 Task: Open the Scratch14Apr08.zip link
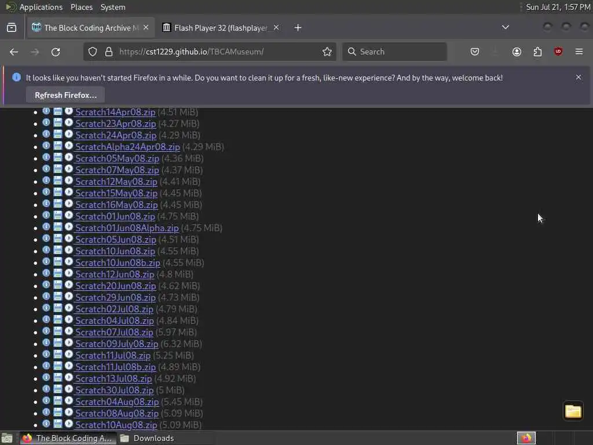tap(115, 112)
